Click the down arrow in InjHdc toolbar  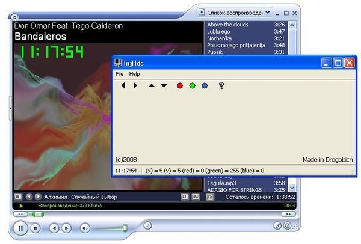(164, 85)
